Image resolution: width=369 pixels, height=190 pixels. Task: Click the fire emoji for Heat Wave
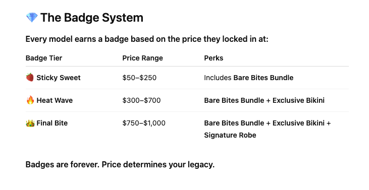30,100
